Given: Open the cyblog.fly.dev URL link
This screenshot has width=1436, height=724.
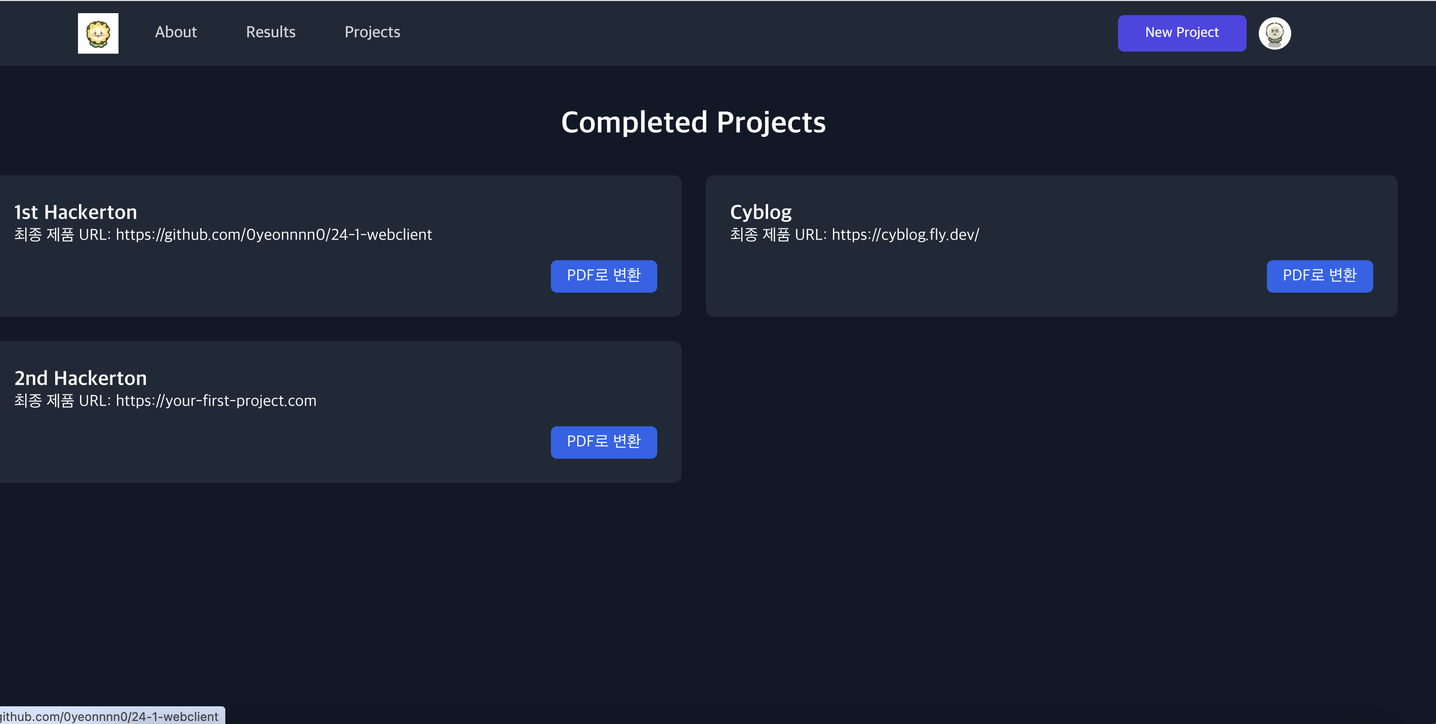Looking at the screenshot, I should [905, 234].
